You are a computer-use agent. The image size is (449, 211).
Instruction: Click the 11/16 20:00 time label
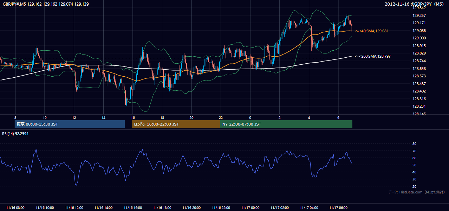tap(191, 208)
